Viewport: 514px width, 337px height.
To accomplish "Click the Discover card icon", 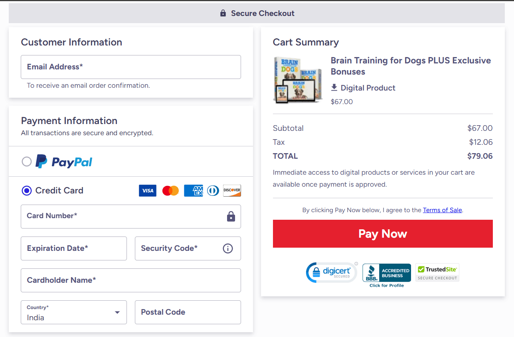I will [232, 191].
